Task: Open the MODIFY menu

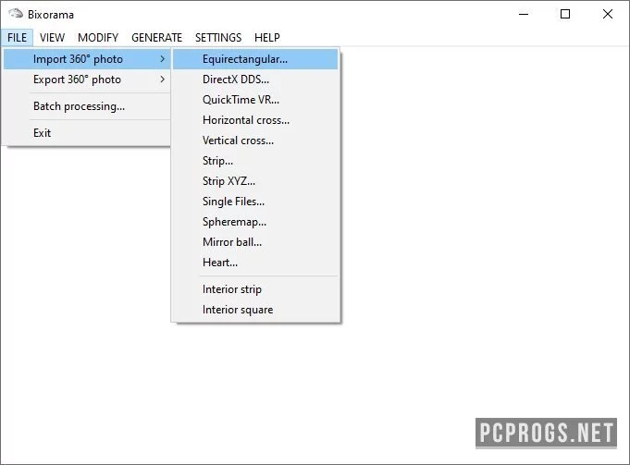Action: tap(98, 38)
